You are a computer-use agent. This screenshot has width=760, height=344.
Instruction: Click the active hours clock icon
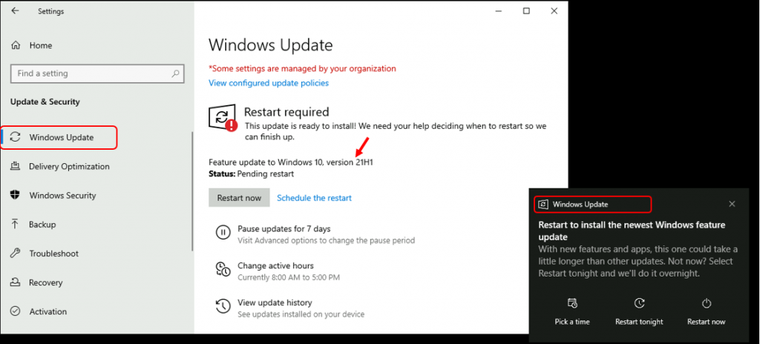[223, 269]
